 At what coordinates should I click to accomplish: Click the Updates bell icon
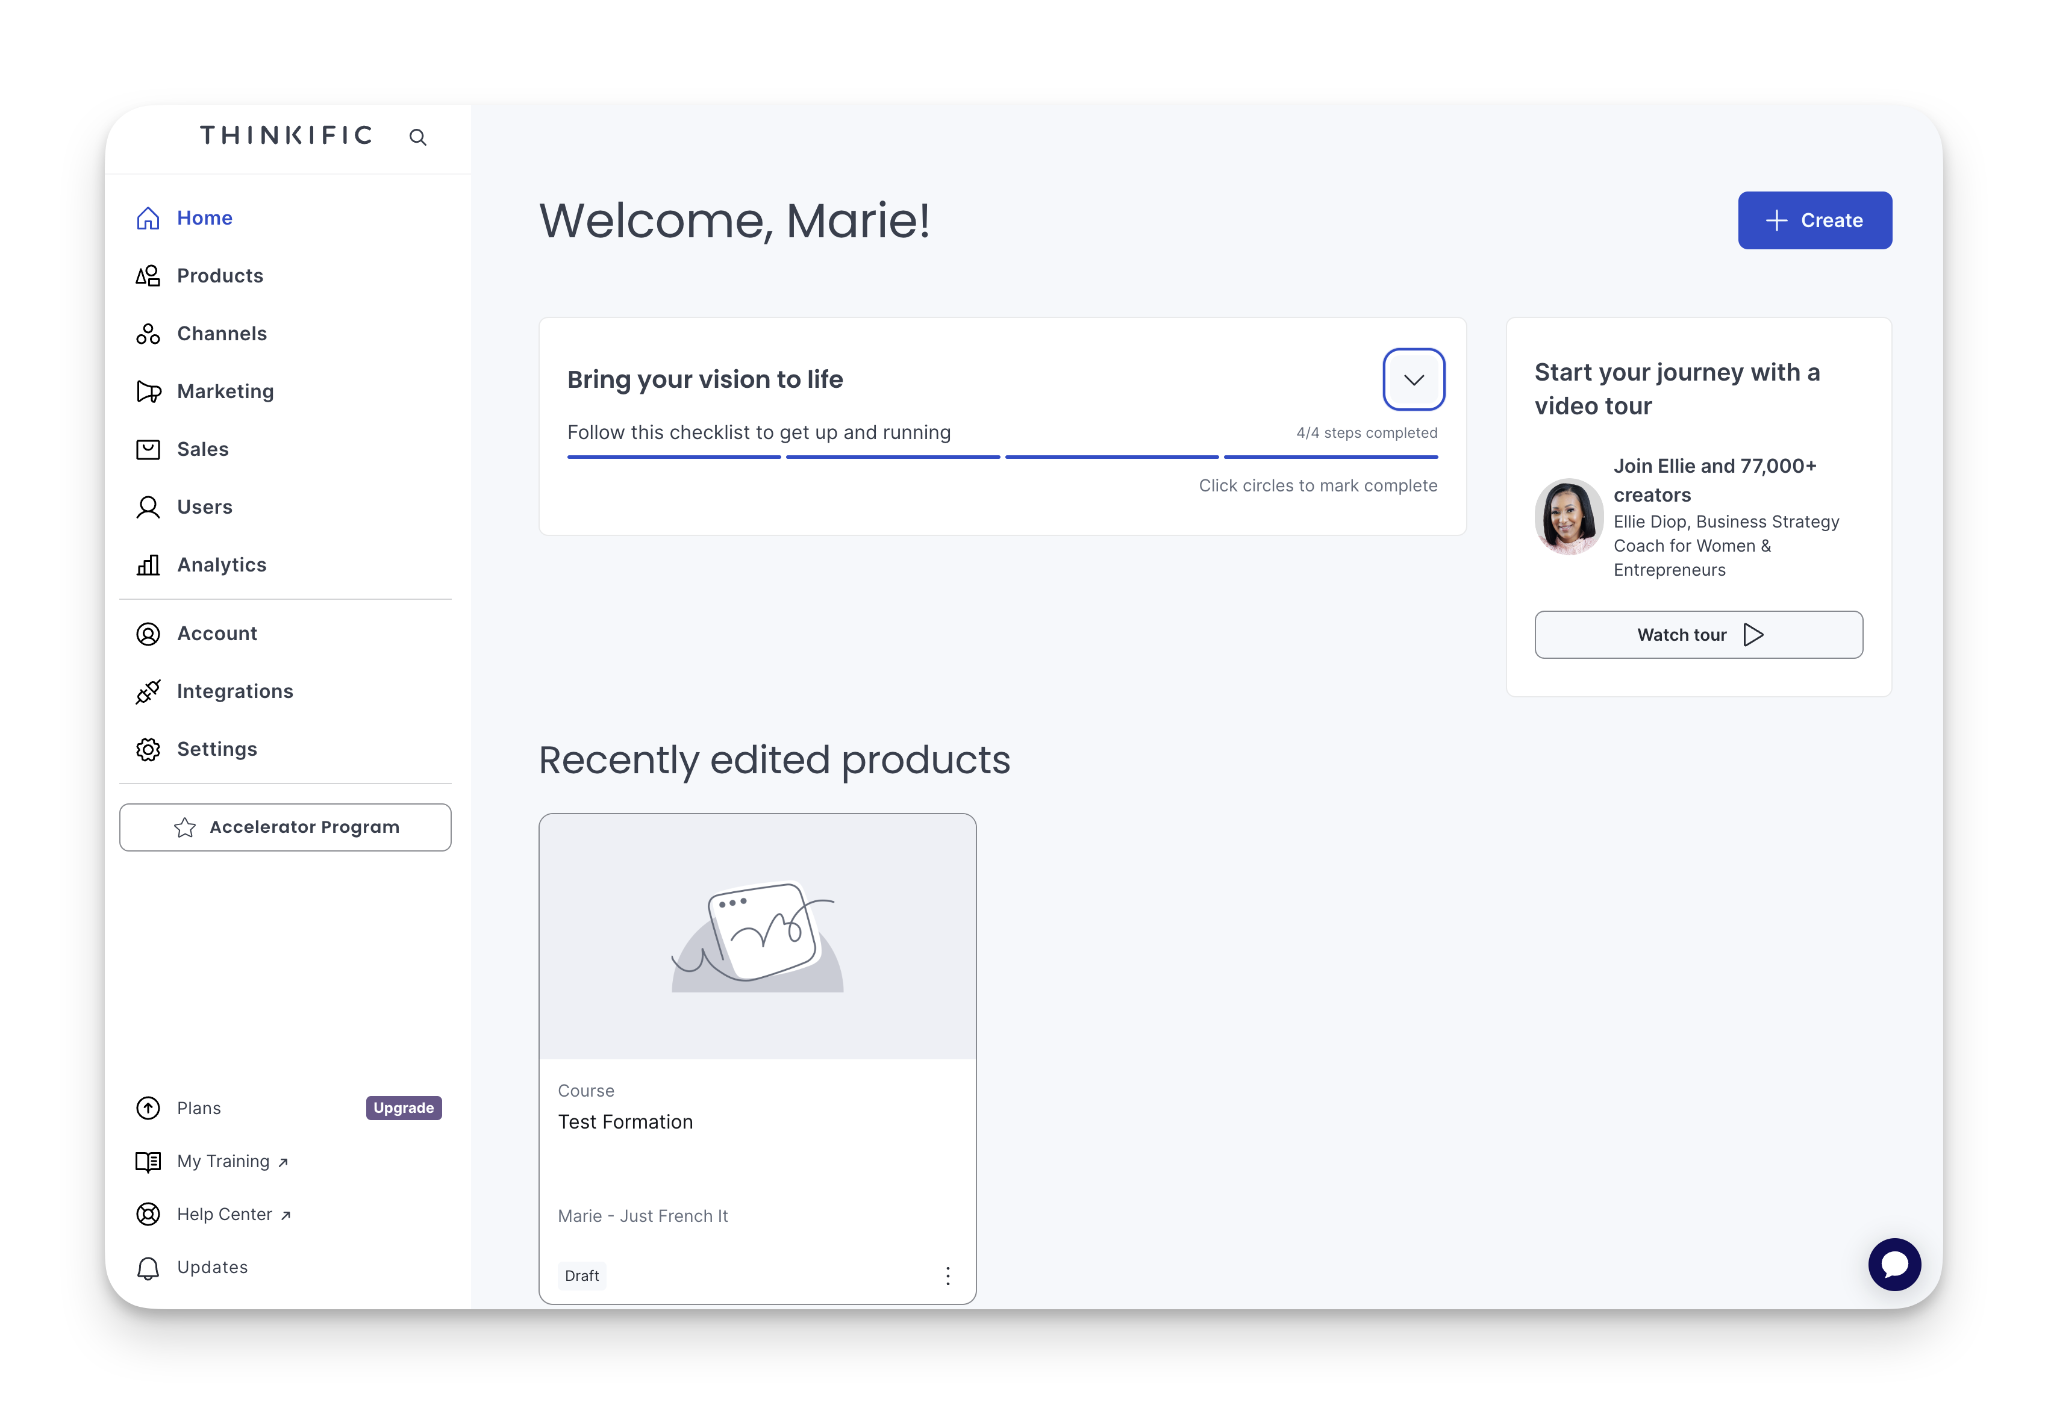pos(148,1269)
